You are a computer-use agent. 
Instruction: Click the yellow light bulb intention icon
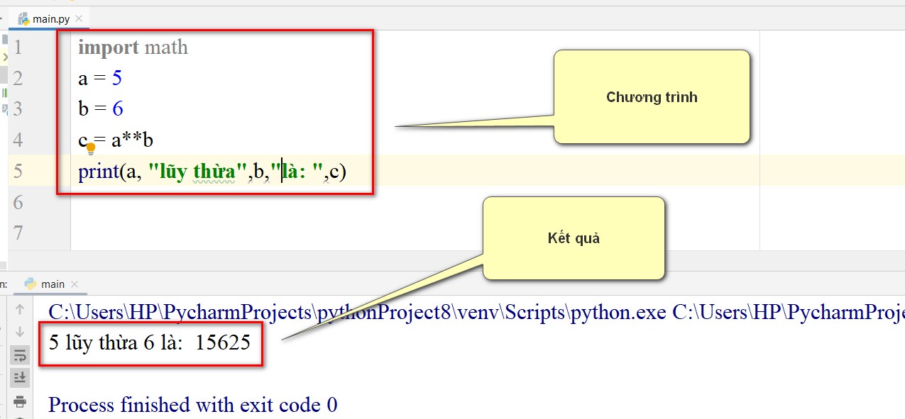pyautogui.click(x=91, y=148)
